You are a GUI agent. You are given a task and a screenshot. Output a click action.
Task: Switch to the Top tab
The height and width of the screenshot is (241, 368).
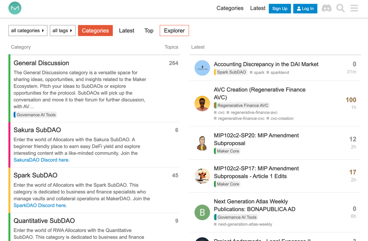[x=149, y=31]
